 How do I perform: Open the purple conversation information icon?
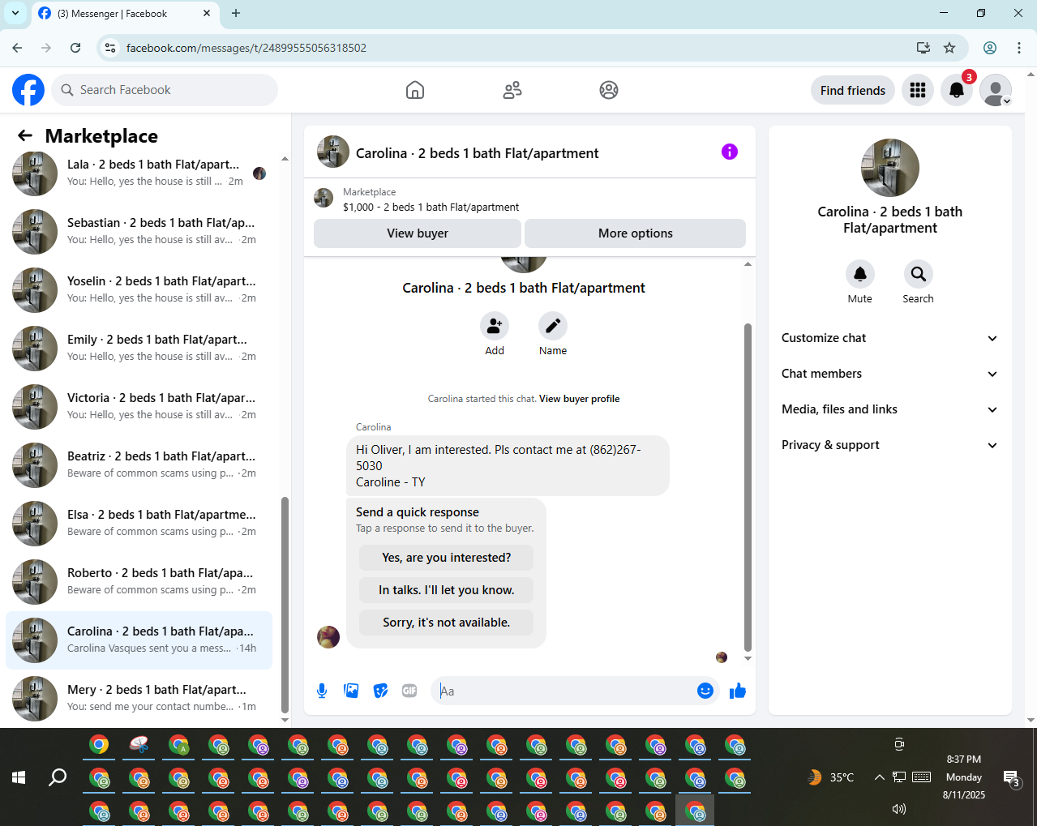(730, 152)
